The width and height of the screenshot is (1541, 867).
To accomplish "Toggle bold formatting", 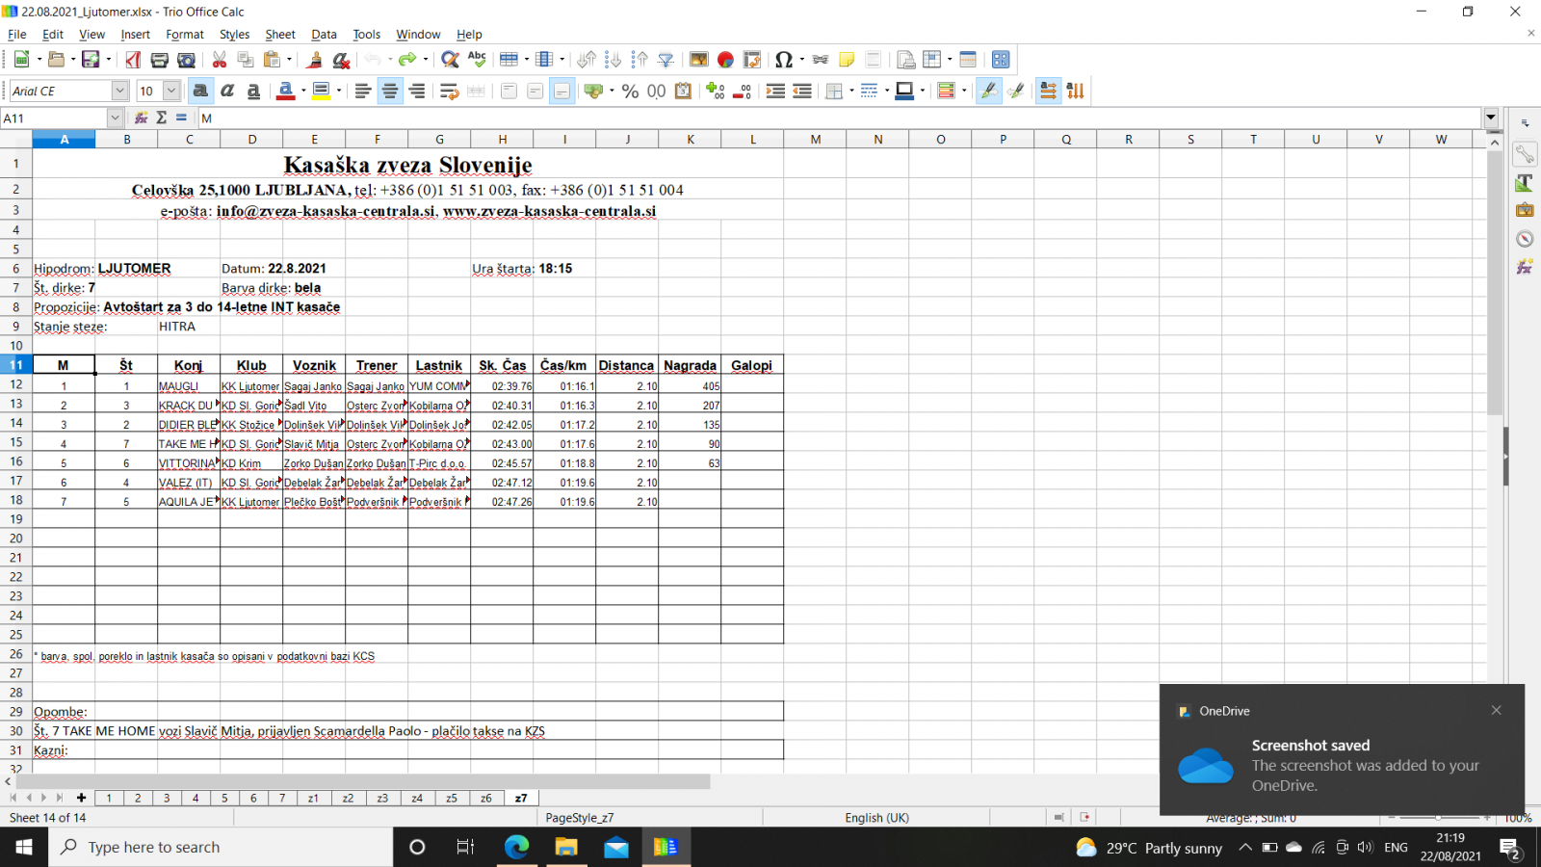I will point(200,92).
